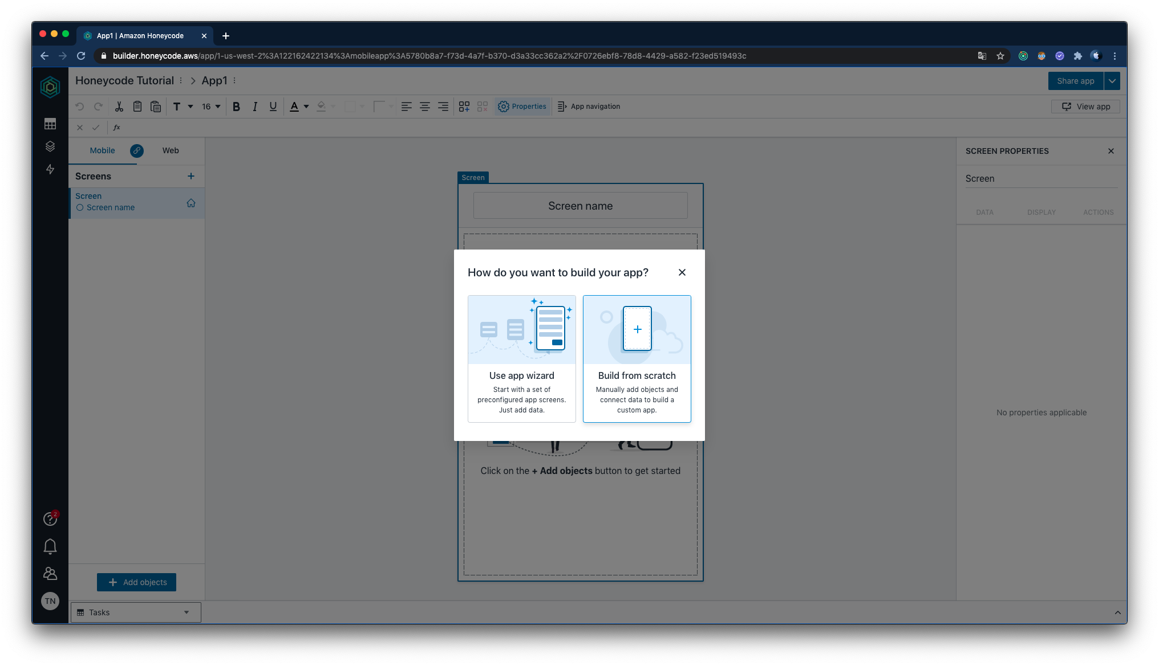Screen dimensions: 1159x666
Task: Open the font color dropdown arrow
Action: pyautogui.click(x=306, y=107)
